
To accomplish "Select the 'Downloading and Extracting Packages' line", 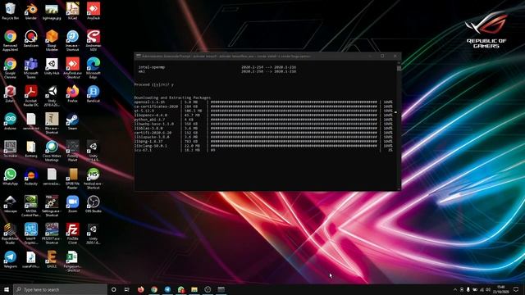I will 172,98.
